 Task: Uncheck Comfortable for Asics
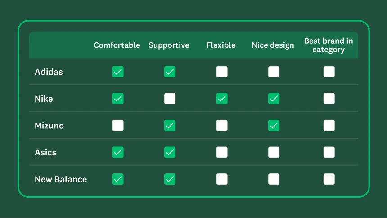[118, 152]
